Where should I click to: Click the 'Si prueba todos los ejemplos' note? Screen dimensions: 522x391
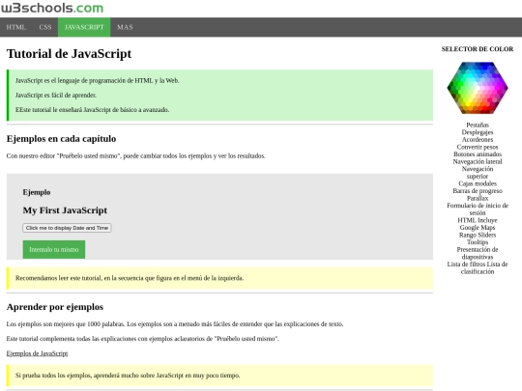219,376
